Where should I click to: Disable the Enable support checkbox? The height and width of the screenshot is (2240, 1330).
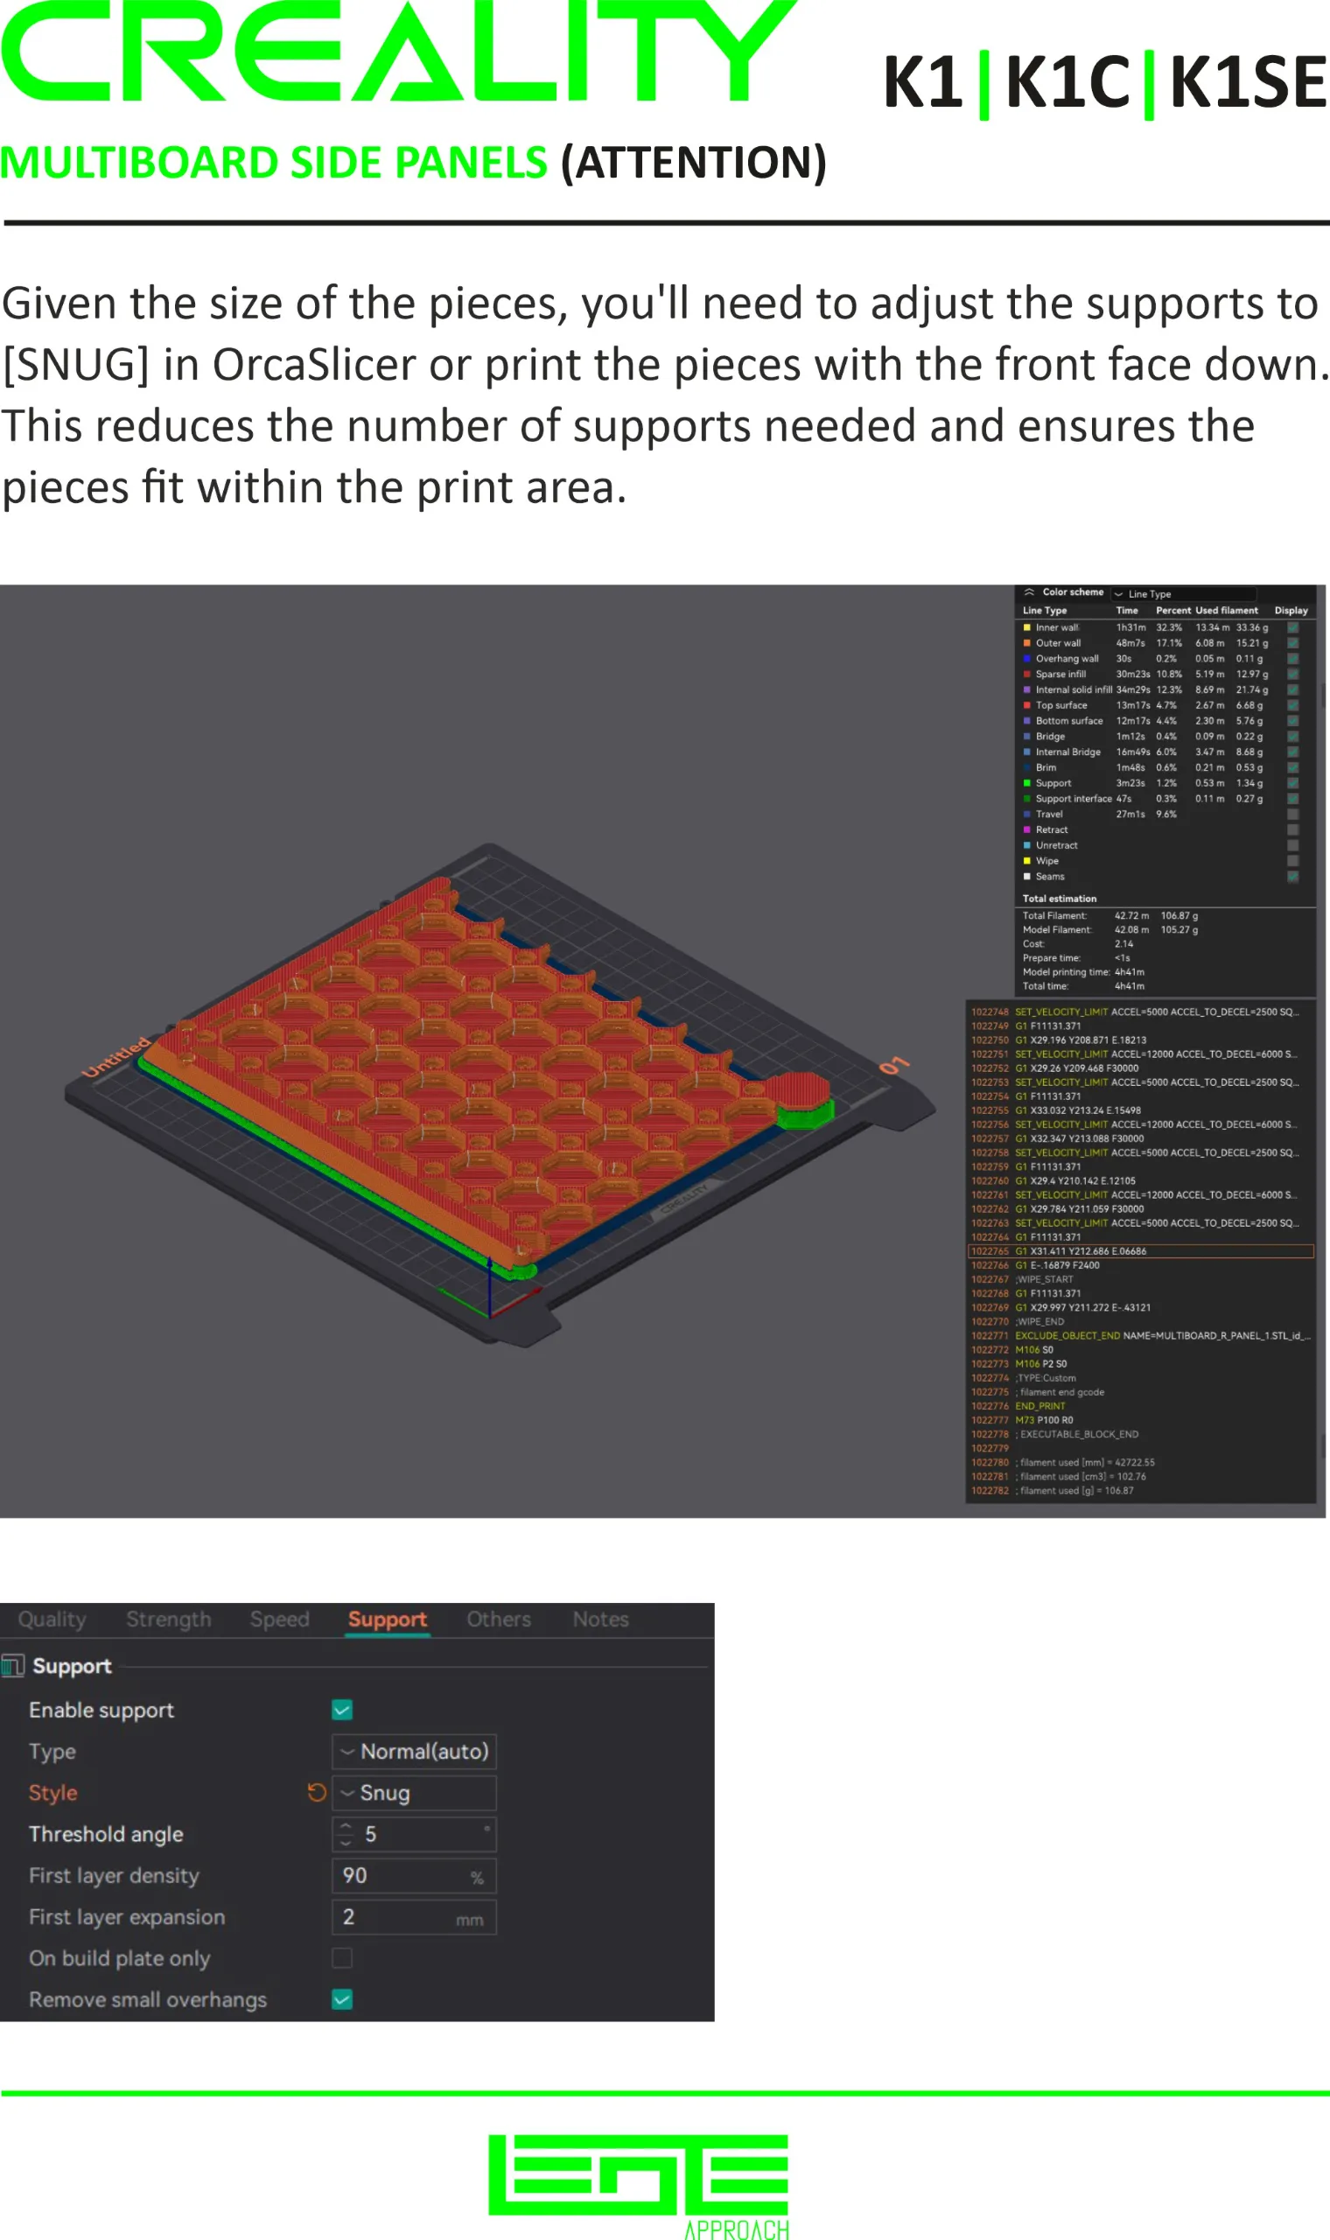(341, 1710)
